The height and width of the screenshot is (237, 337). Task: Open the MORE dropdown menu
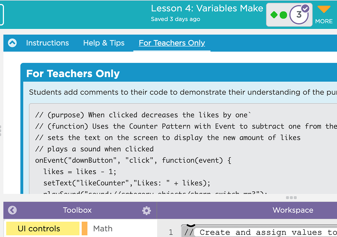323,14
